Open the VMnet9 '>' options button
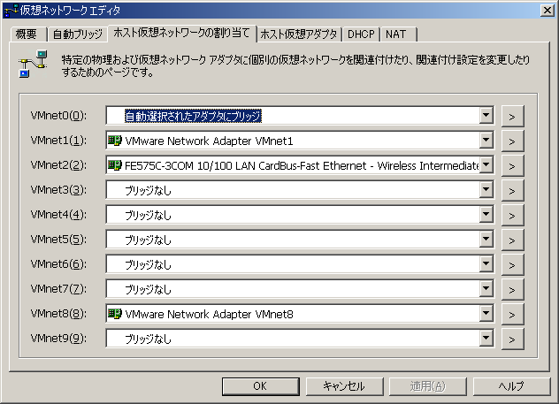The image size is (559, 404). coord(513,339)
